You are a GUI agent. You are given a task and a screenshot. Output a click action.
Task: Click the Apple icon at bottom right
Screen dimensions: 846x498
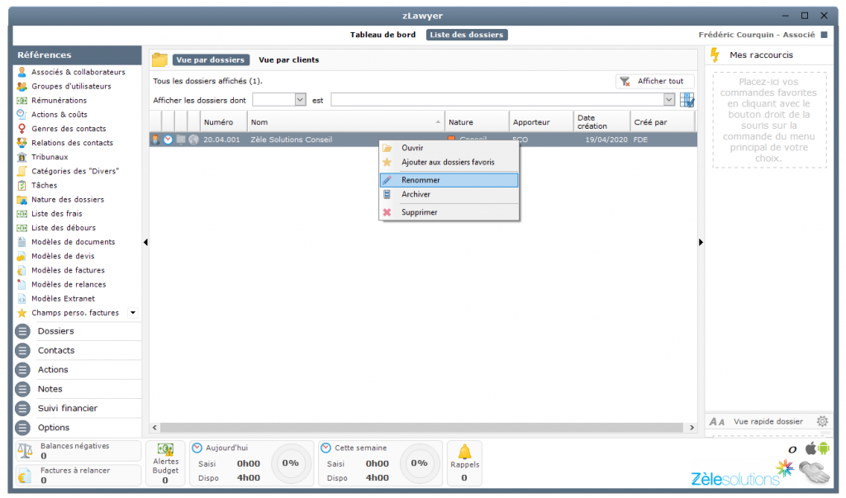point(810,448)
